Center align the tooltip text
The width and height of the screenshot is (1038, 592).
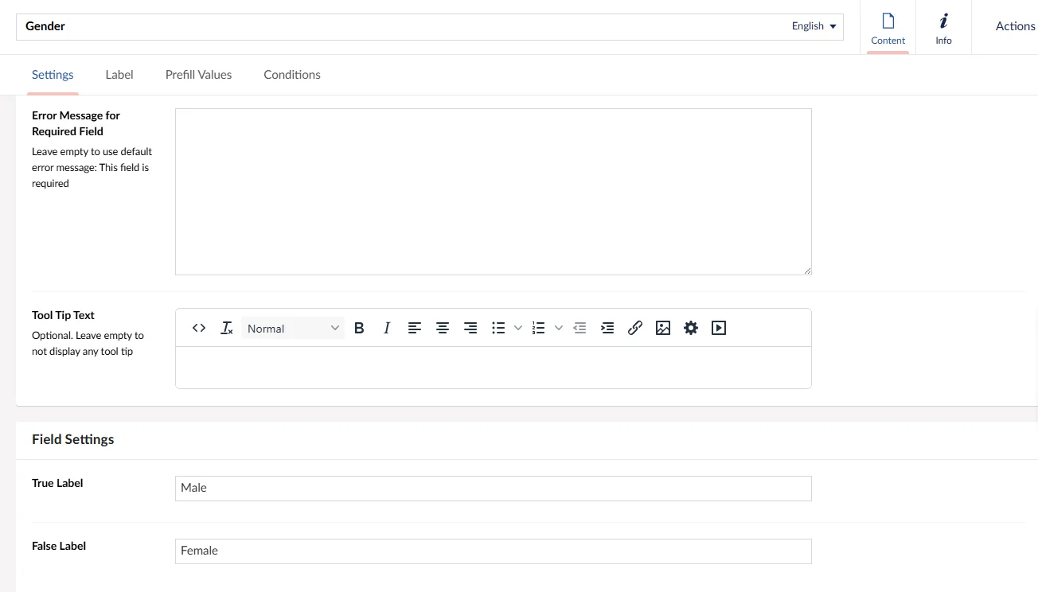443,328
